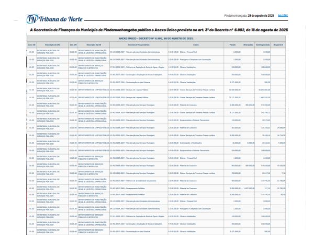Click the 'Contingenciado' column header
Image resolution: width=314 pixels, height=235 pixels.
click(263, 45)
